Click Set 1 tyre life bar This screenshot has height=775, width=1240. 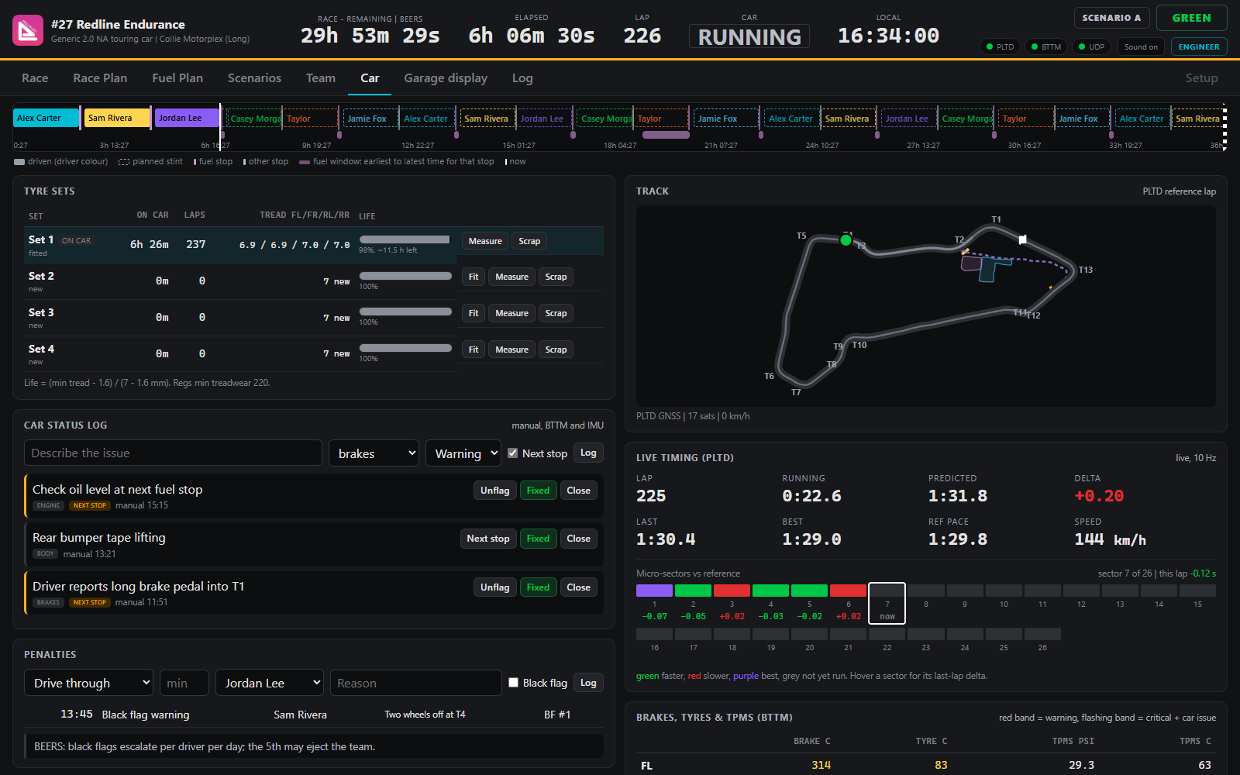click(405, 239)
